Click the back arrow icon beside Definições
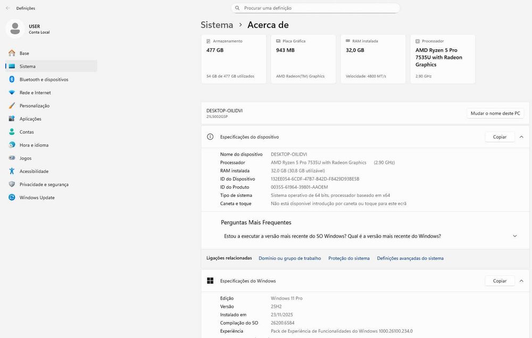The image size is (532, 338). click(x=8, y=8)
